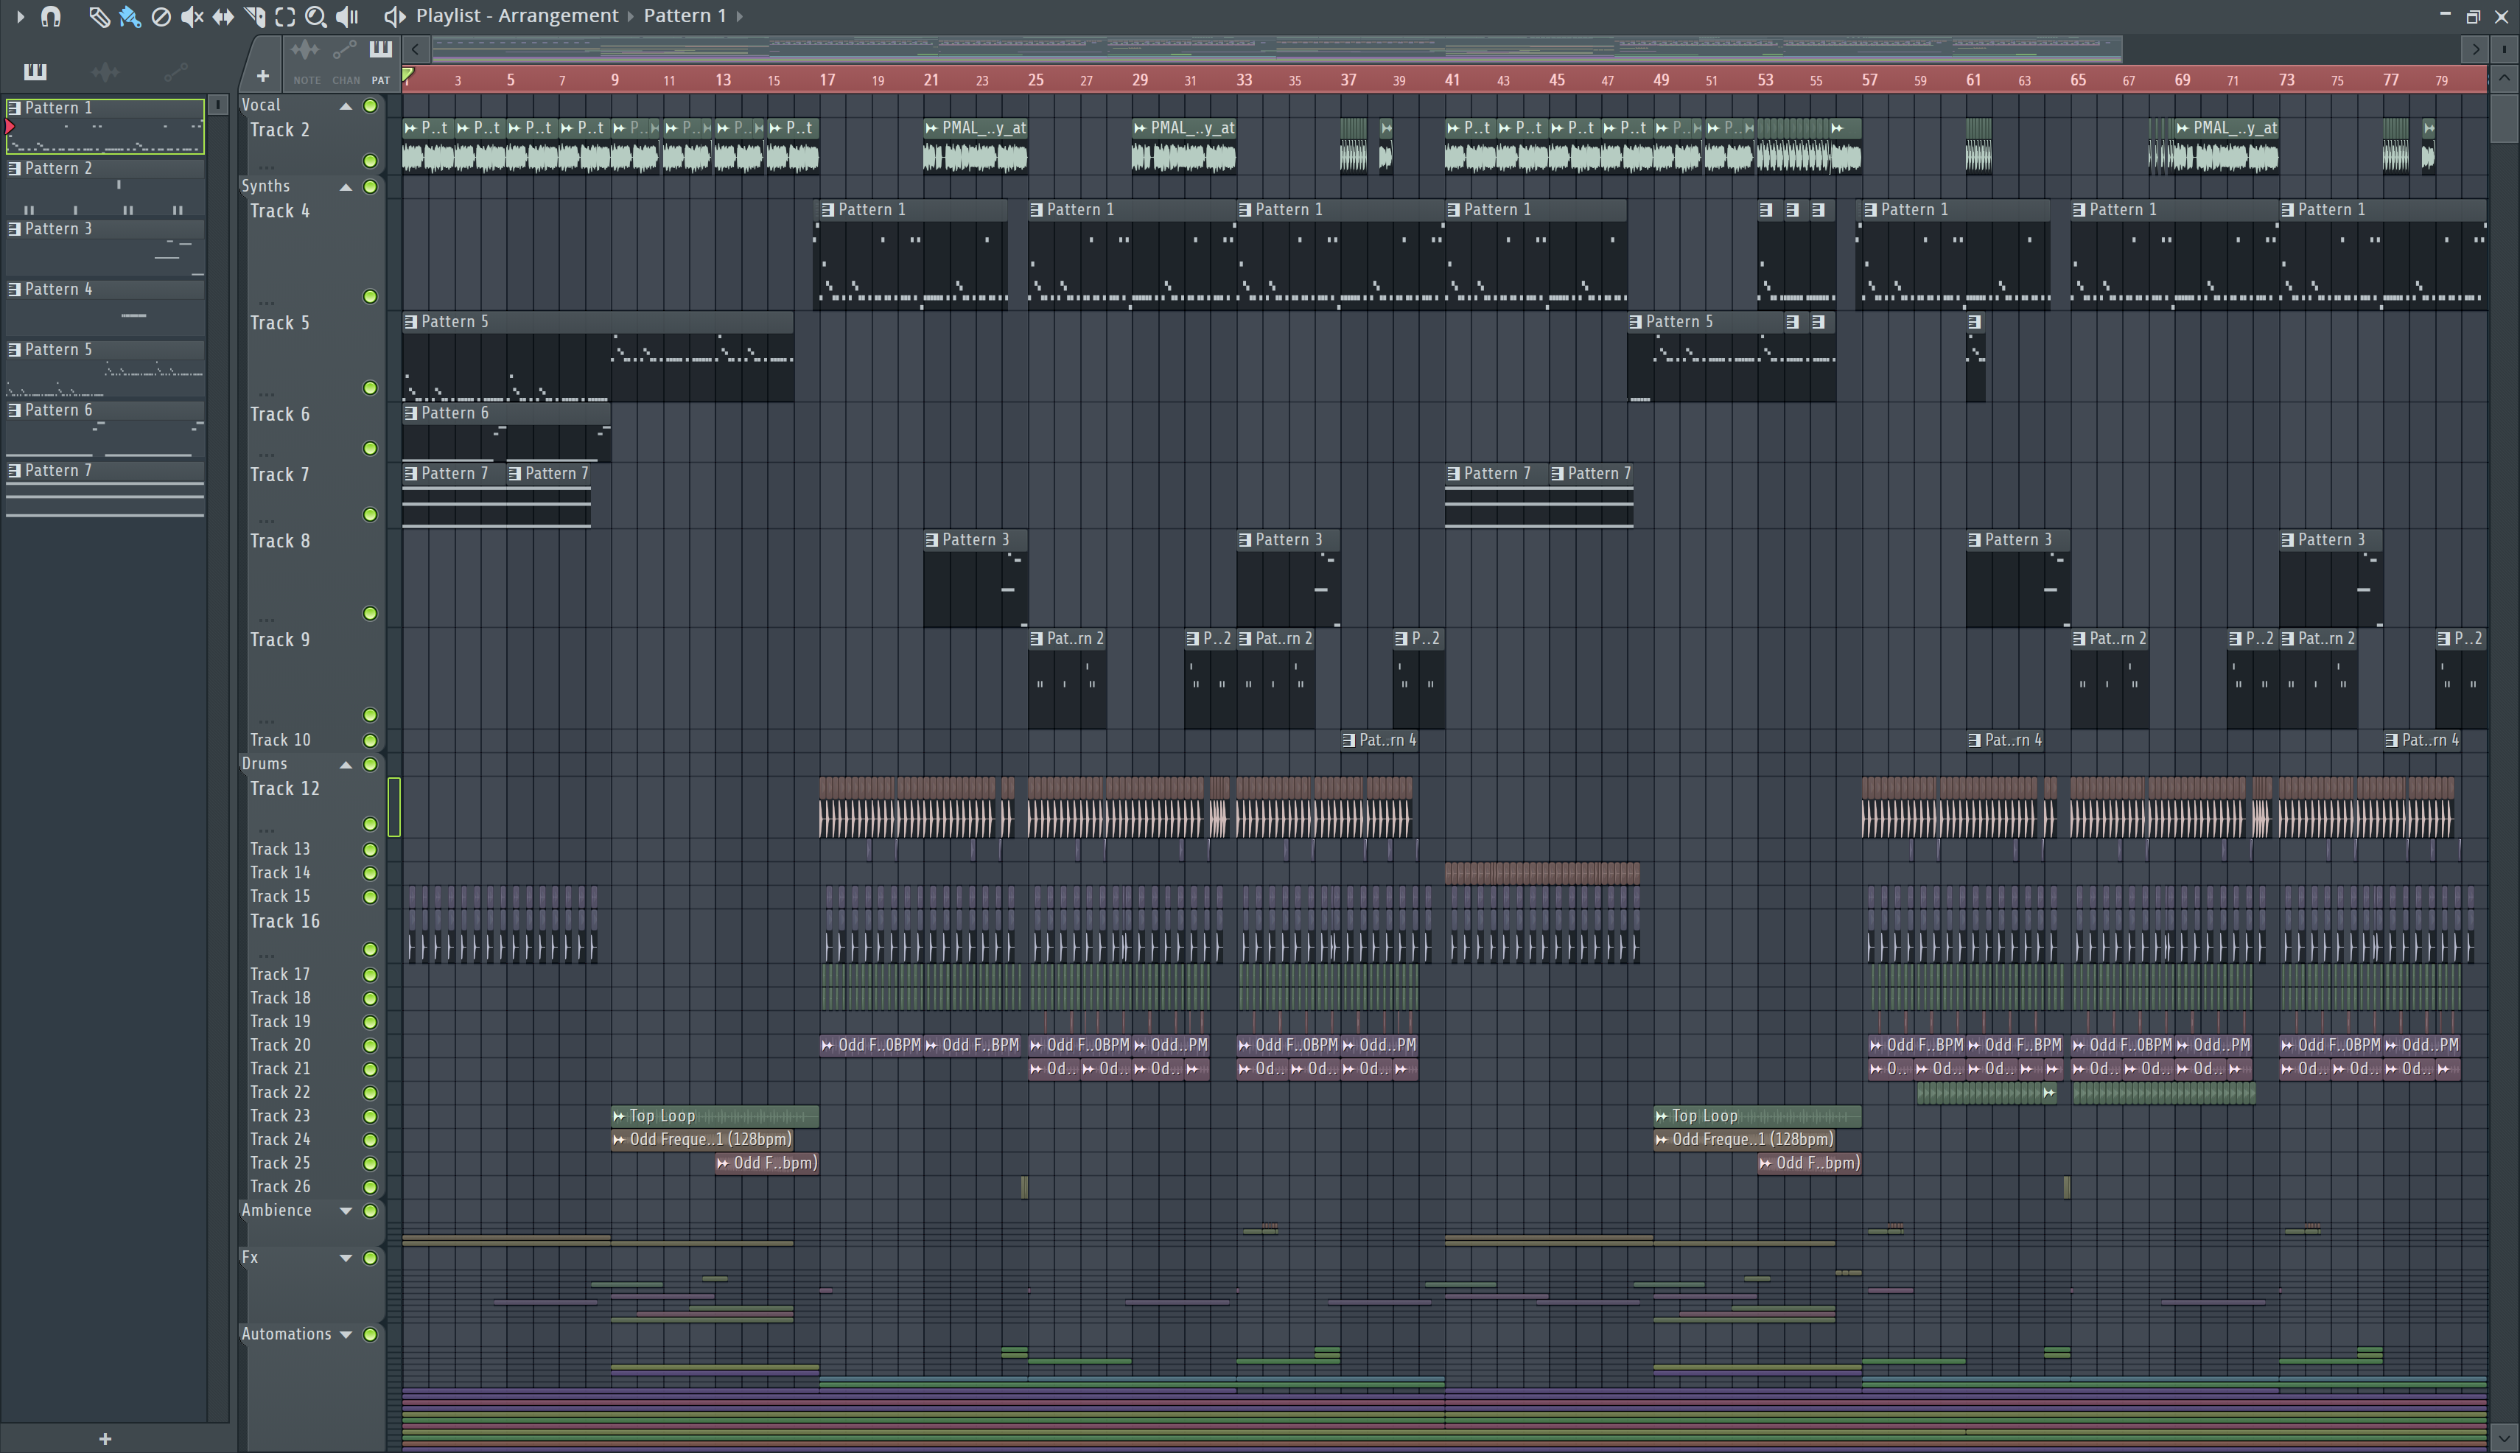Mute Track 10

coord(371,740)
